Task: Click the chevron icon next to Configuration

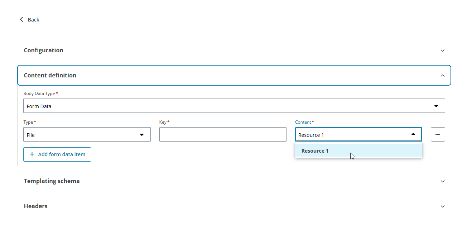Action: [442, 51]
